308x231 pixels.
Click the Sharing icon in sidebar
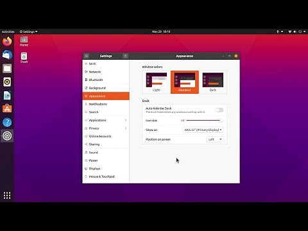click(x=86, y=144)
